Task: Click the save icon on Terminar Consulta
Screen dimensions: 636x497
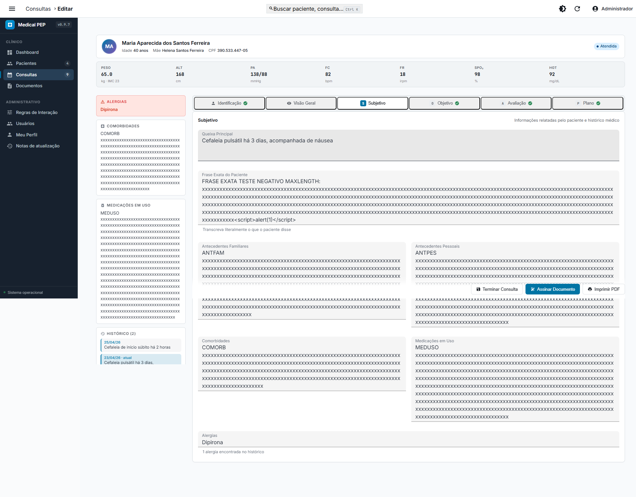Action: coord(478,289)
